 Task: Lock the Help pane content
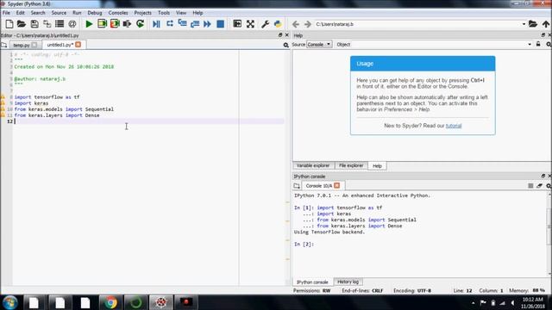click(538, 44)
